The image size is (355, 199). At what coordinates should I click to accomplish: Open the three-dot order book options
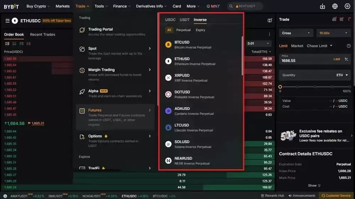click(x=269, y=34)
